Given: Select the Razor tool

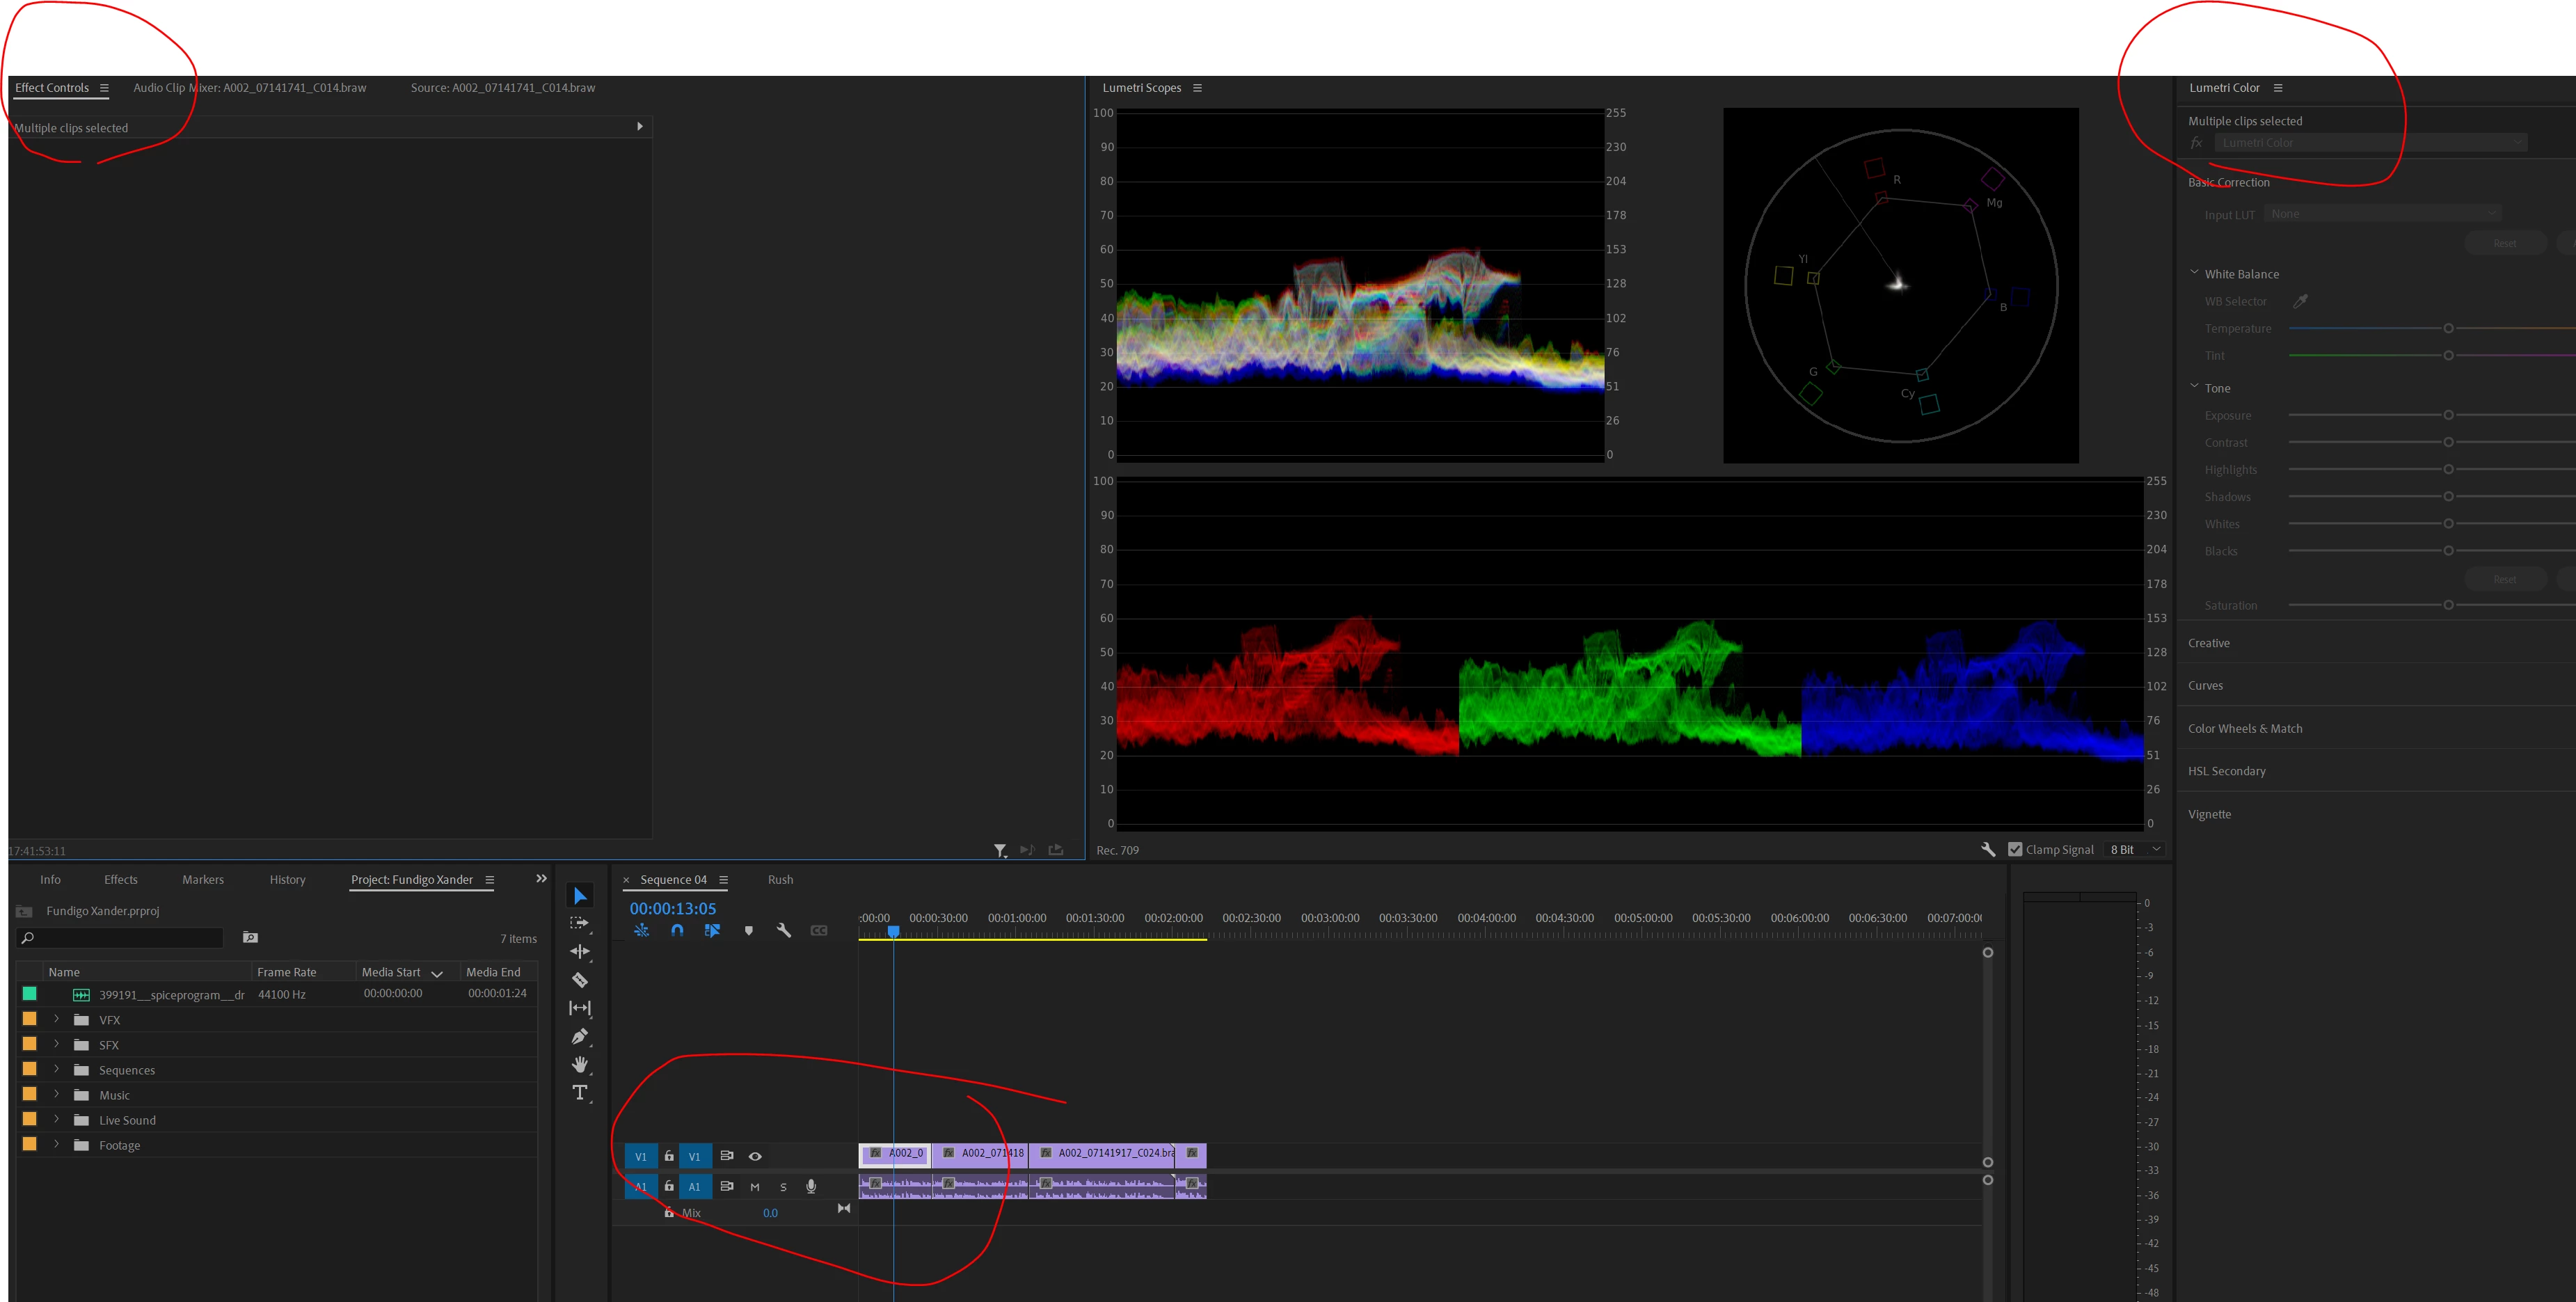Looking at the screenshot, I should [x=579, y=980].
